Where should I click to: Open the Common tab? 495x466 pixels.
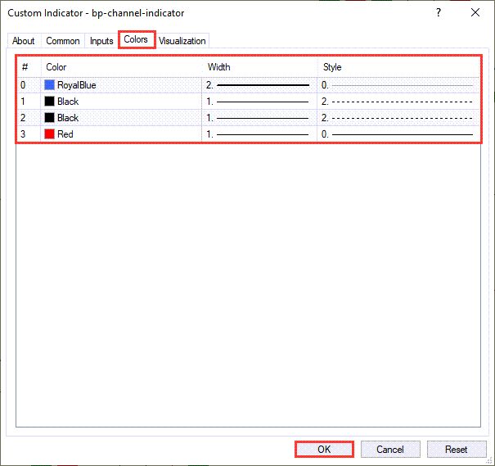[63, 41]
